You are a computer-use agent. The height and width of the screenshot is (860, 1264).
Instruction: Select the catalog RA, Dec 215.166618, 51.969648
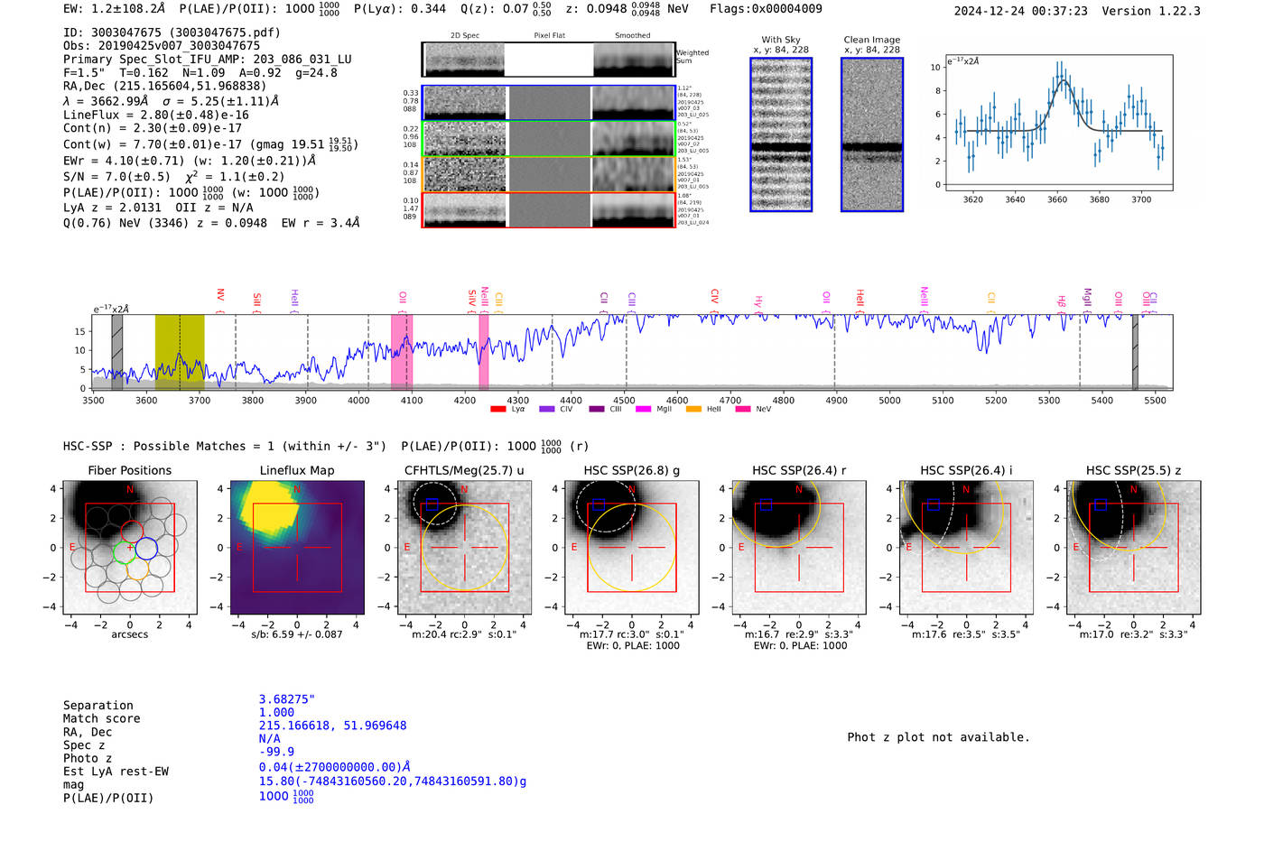coord(332,726)
